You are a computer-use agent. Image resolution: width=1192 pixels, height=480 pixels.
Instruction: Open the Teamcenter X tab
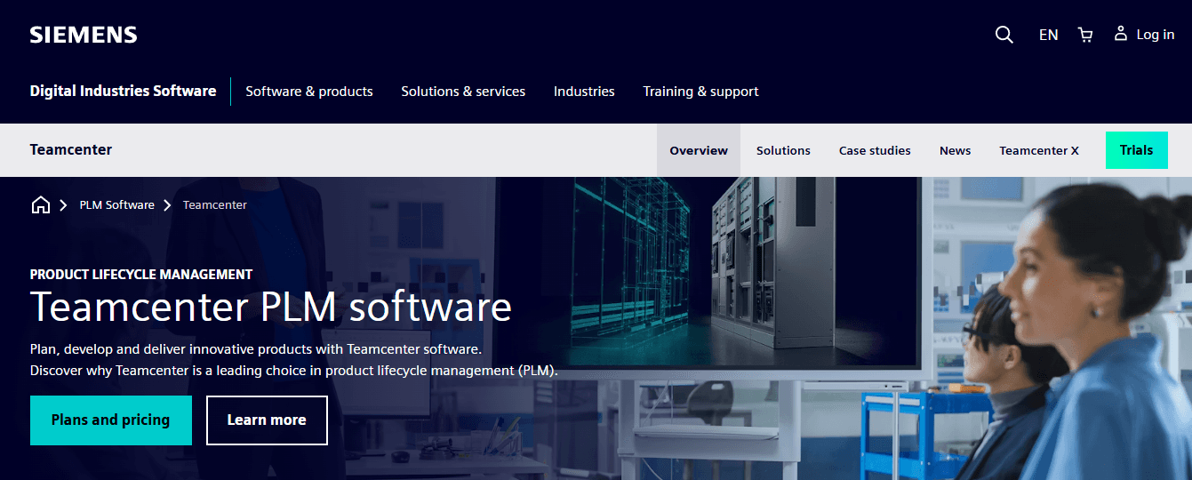click(x=1039, y=150)
